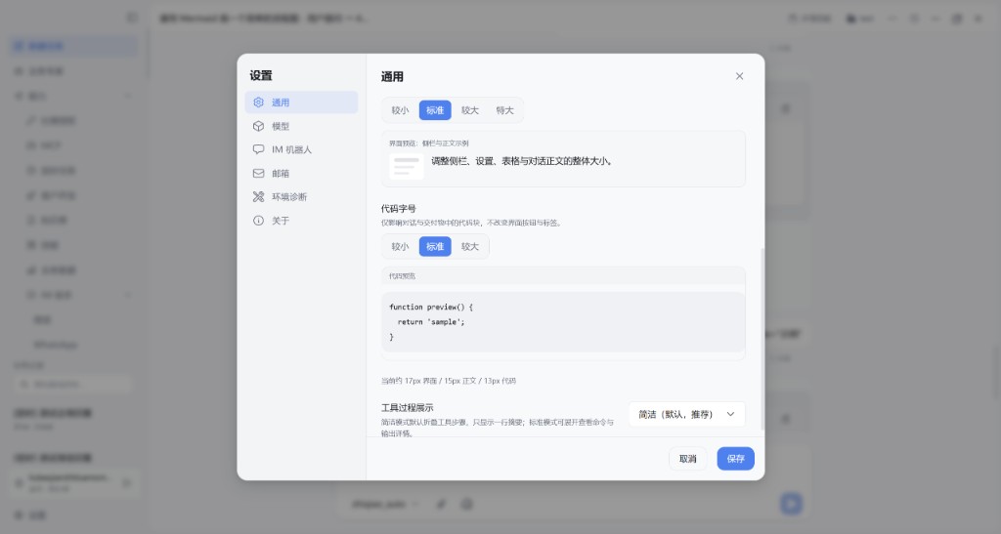Click the tools icon for 环境诊断

click(x=258, y=197)
